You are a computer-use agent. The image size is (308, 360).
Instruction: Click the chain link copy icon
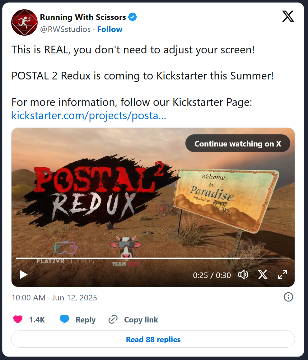[x=113, y=319]
